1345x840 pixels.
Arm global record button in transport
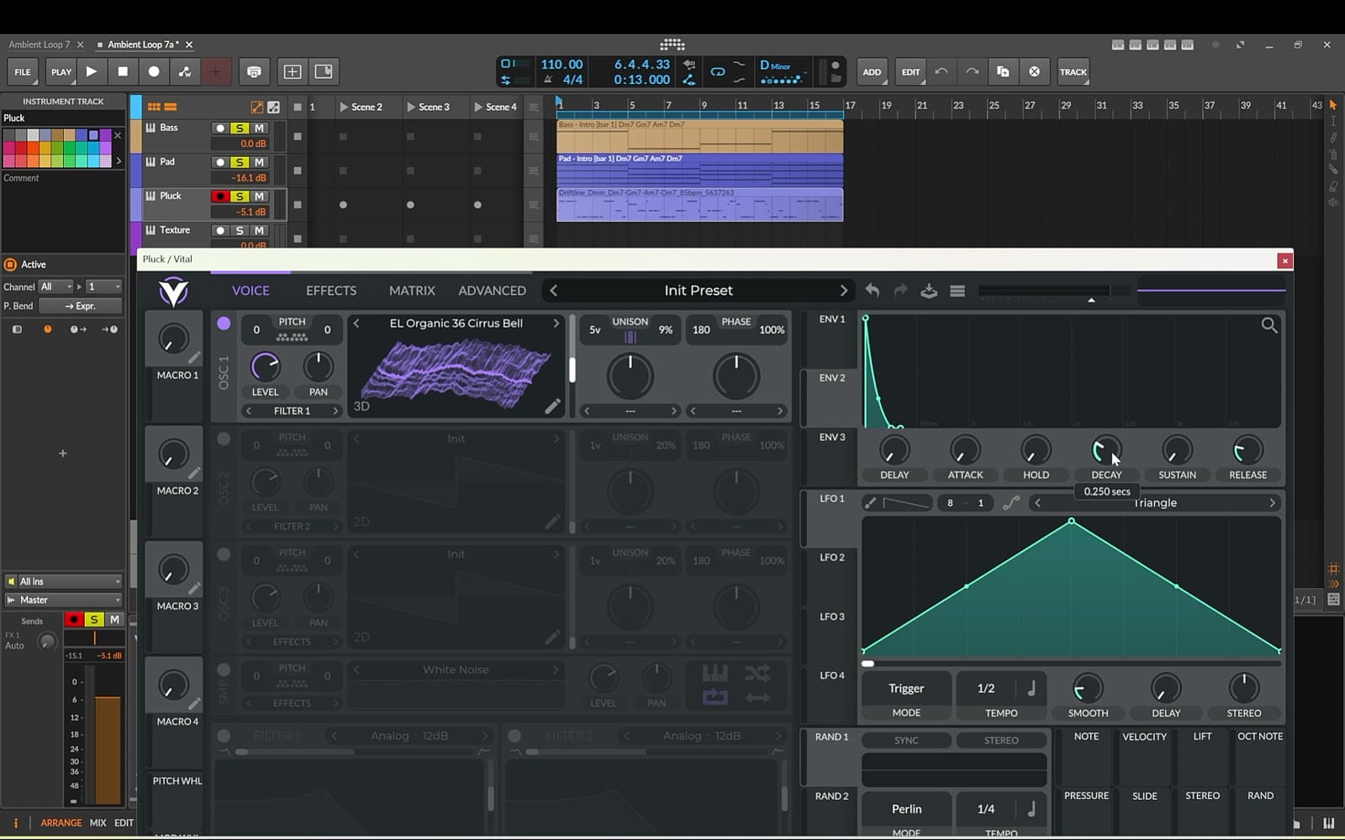[154, 71]
